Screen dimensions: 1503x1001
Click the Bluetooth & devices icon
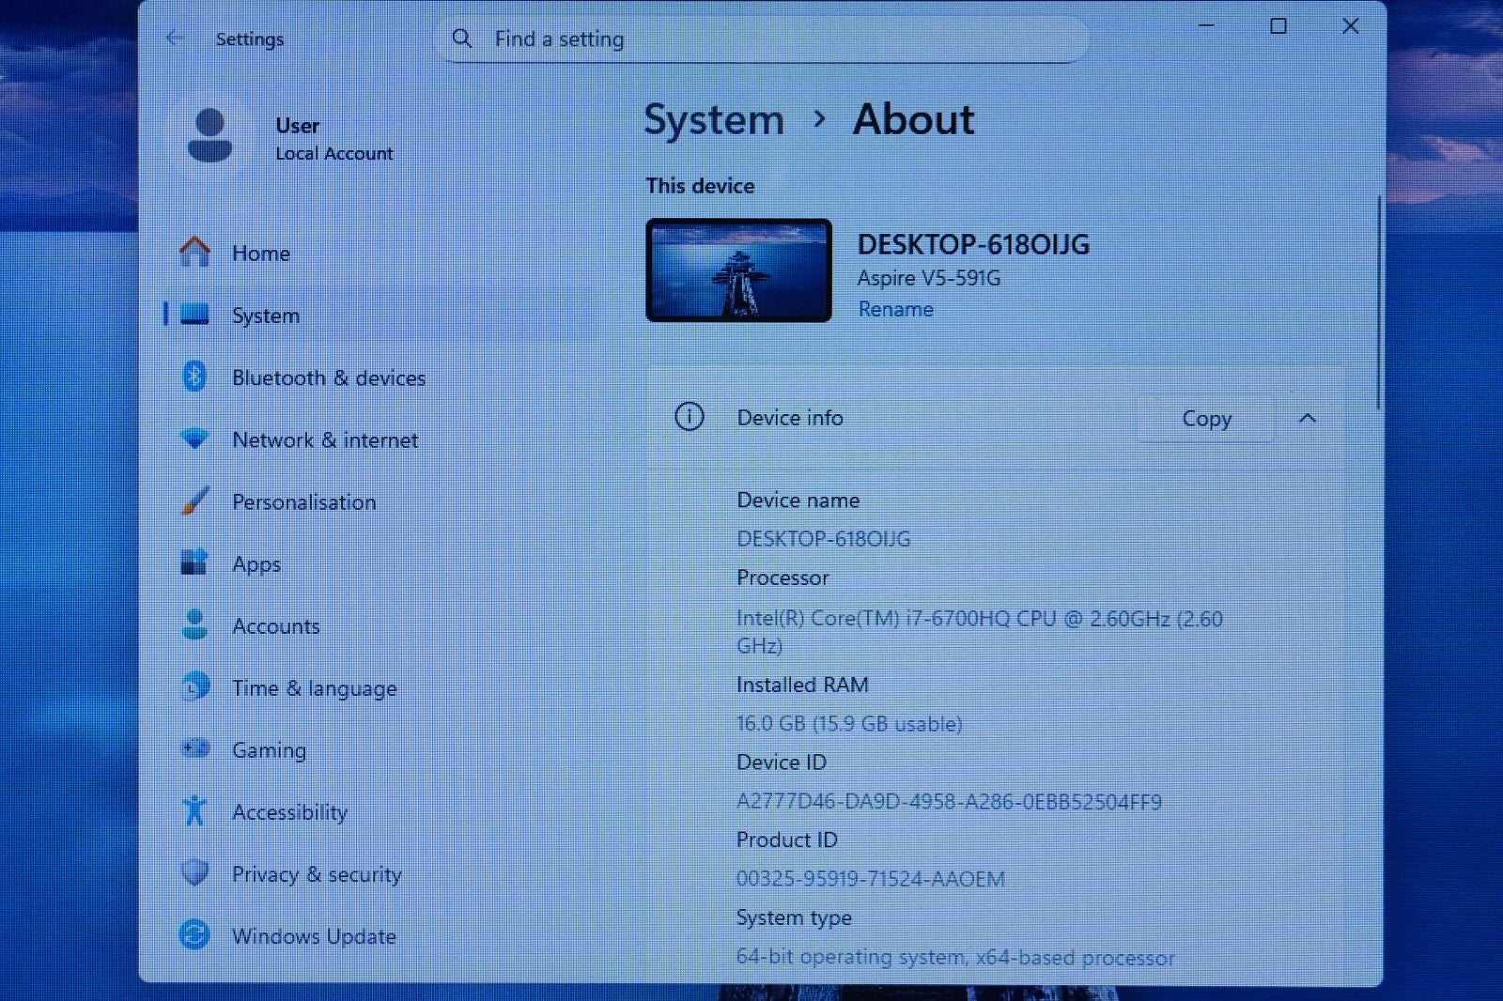(x=194, y=377)
